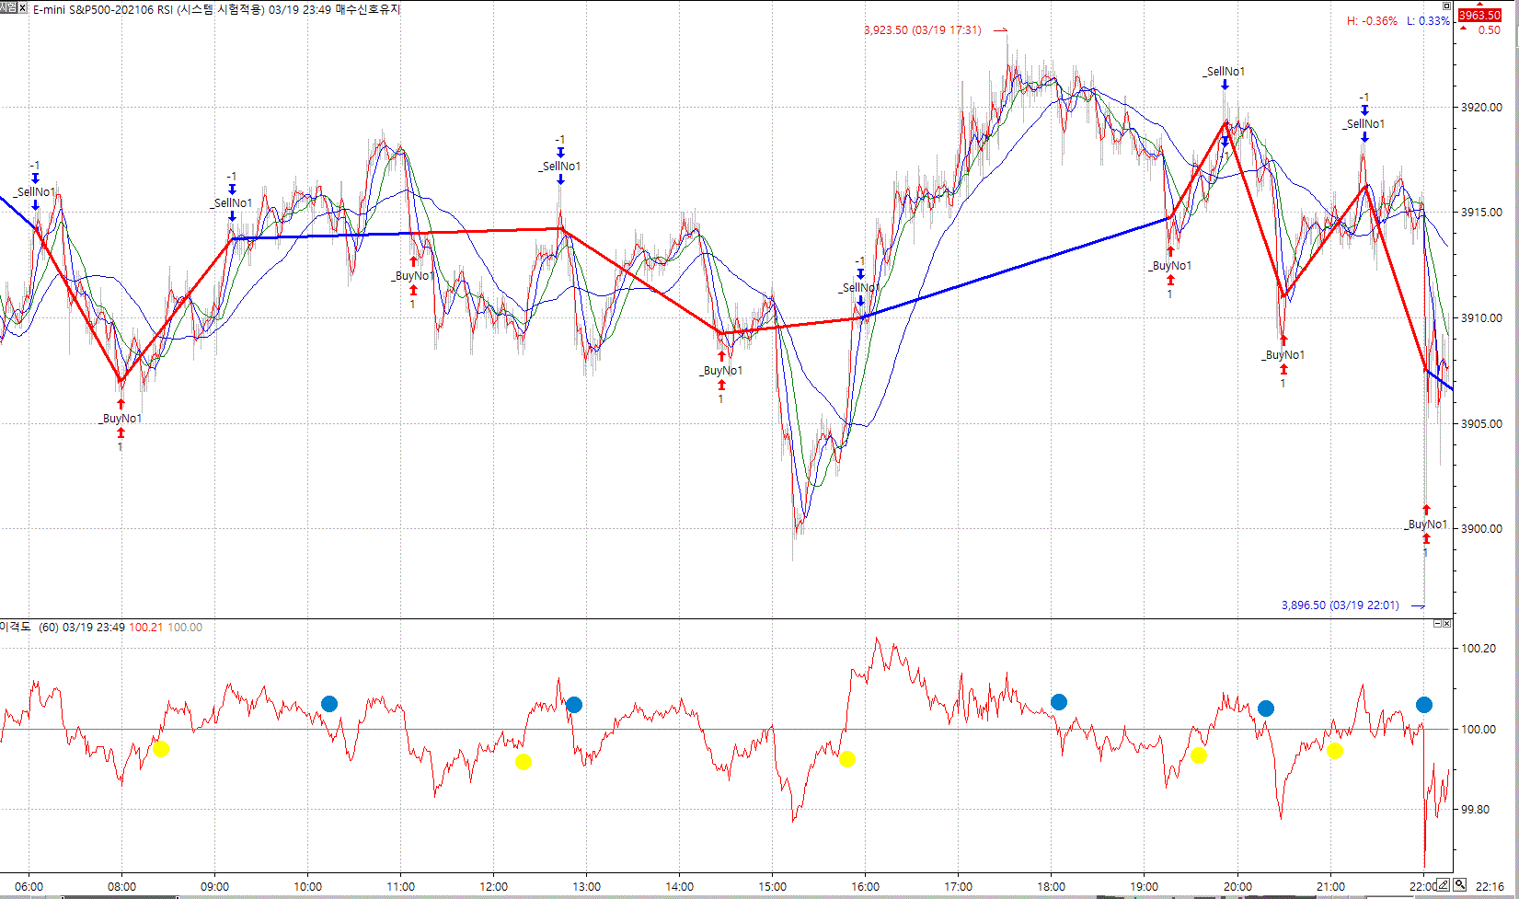Maximize the price chart pane with square icon
This screenshot has height=899, width=1519.
1446,6
